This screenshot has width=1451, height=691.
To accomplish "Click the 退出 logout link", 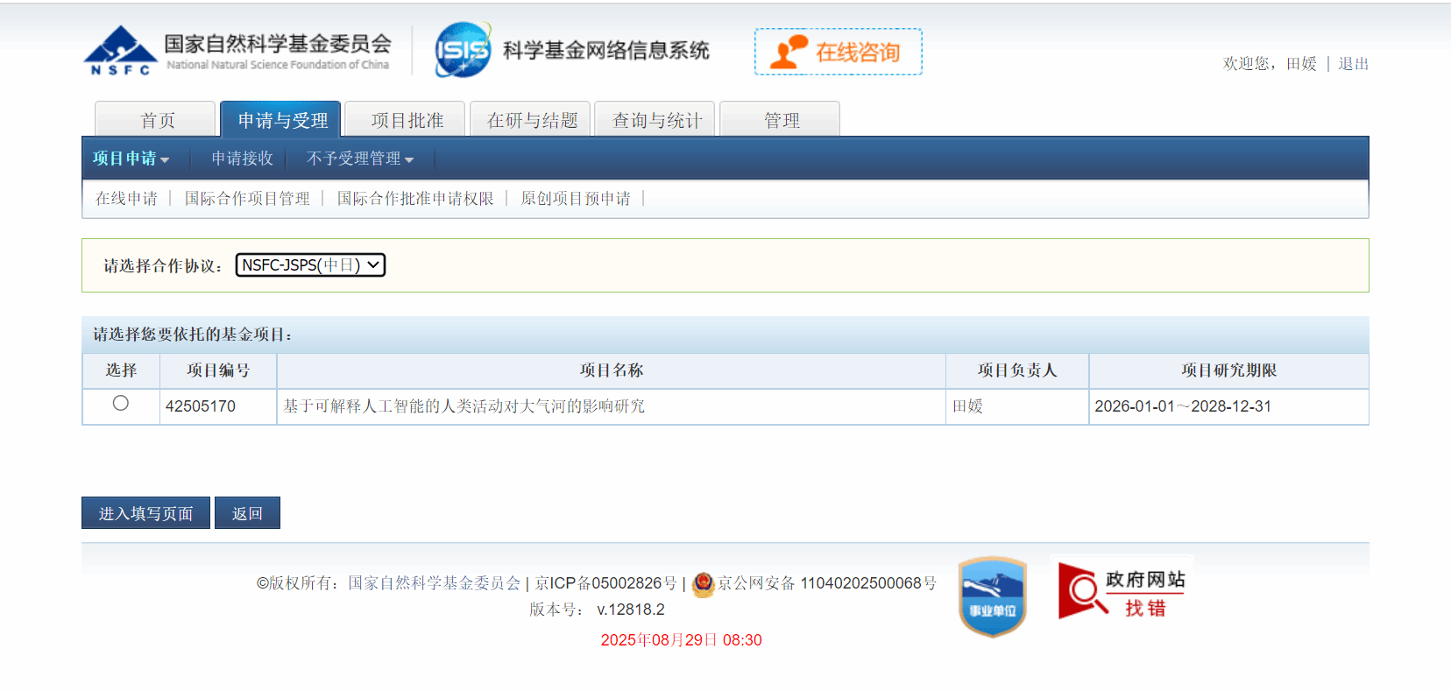I will [1352, 64].
